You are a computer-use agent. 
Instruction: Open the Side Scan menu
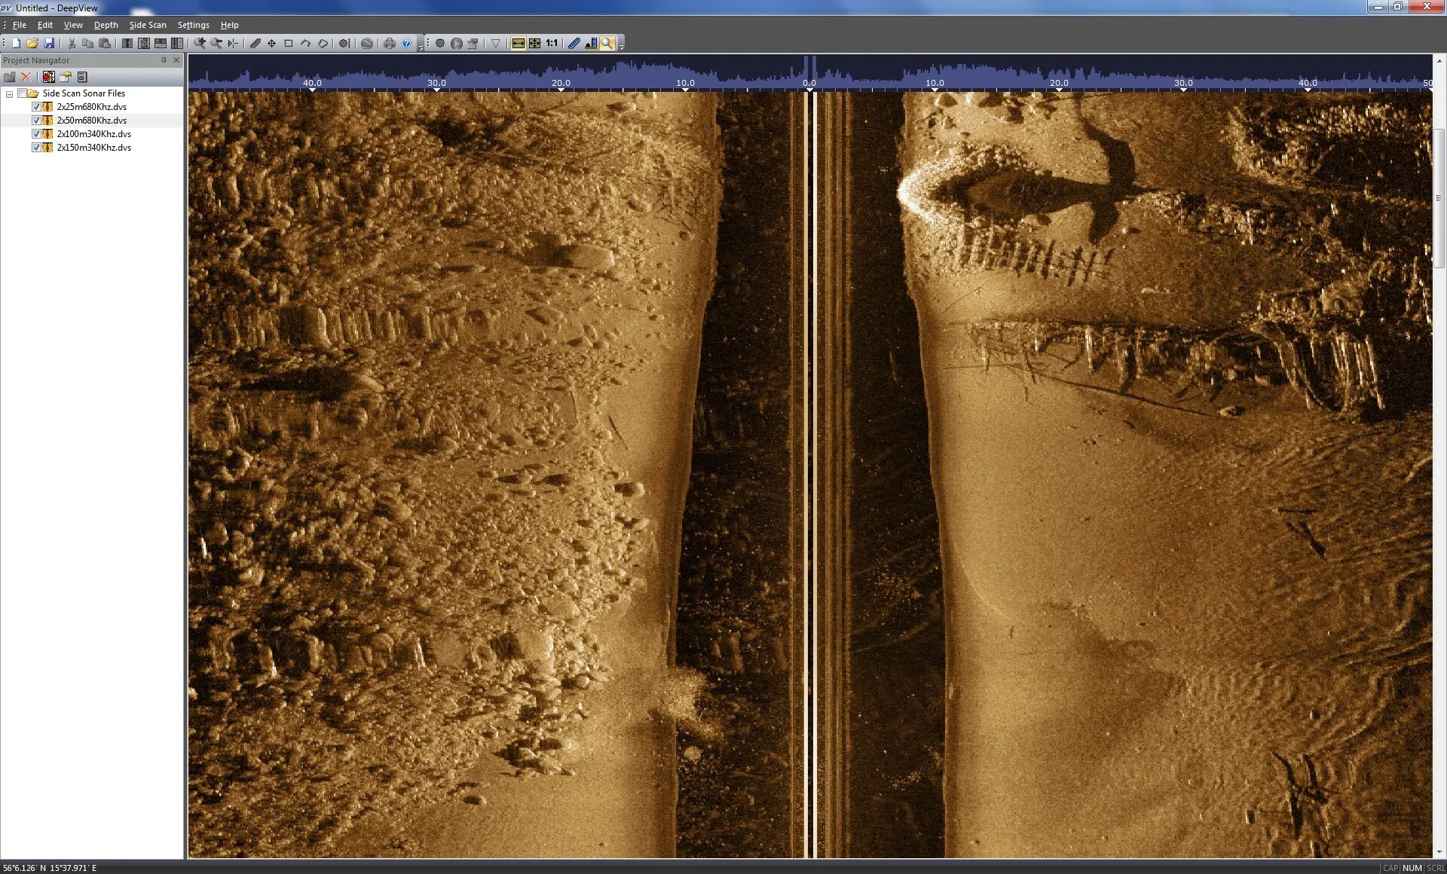click(148, 24)
